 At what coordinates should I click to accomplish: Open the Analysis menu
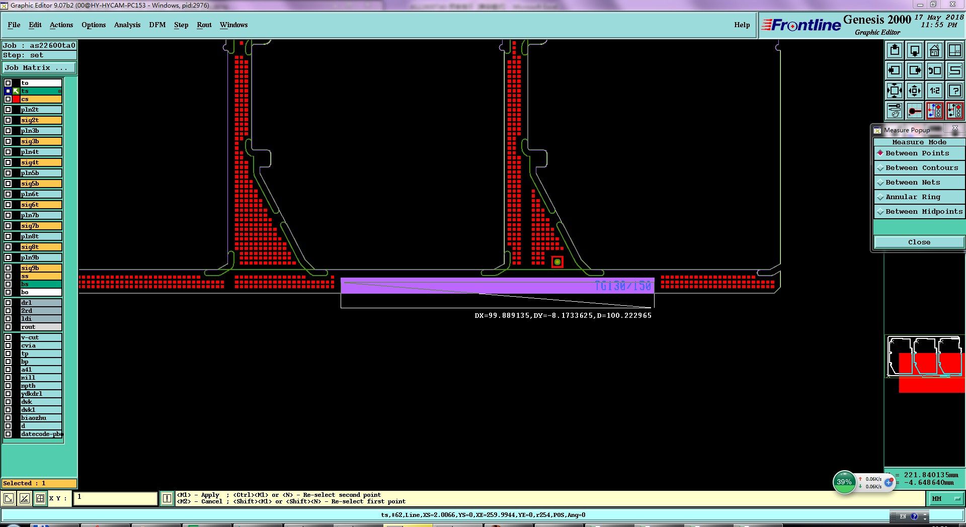[x=127, y=25]
